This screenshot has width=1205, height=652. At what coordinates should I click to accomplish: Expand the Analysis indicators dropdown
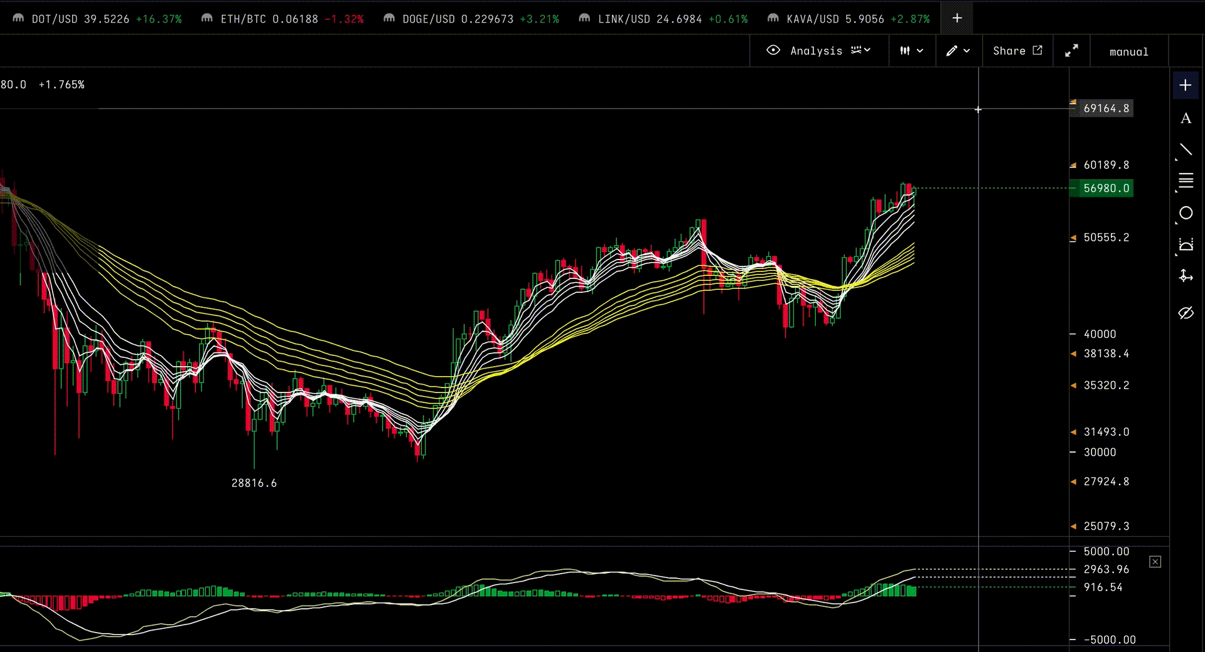point(861,50)
